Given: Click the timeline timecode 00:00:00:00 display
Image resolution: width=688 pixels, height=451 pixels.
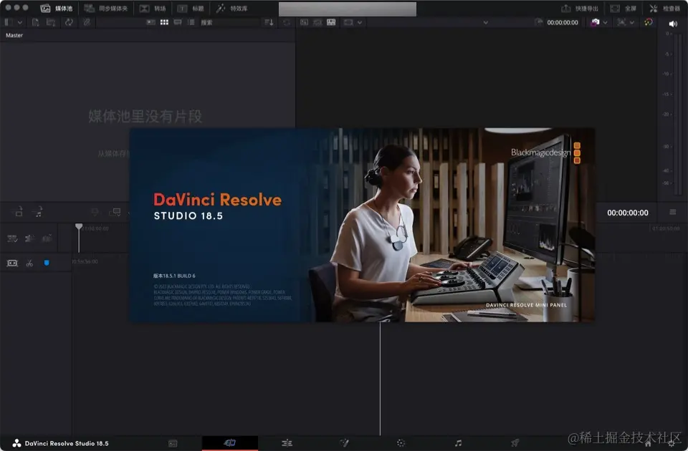Looking at the screenshot, I should click(x=628, y=213).
